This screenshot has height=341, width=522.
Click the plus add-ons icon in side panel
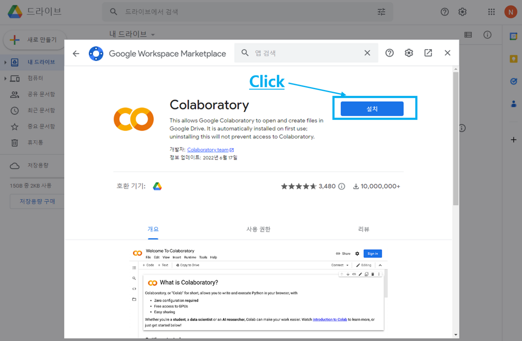coord(513,140)
